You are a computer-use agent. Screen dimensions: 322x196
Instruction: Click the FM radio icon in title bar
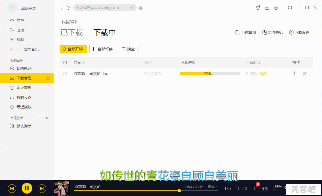pyautogui.click(x=267, y=8)
